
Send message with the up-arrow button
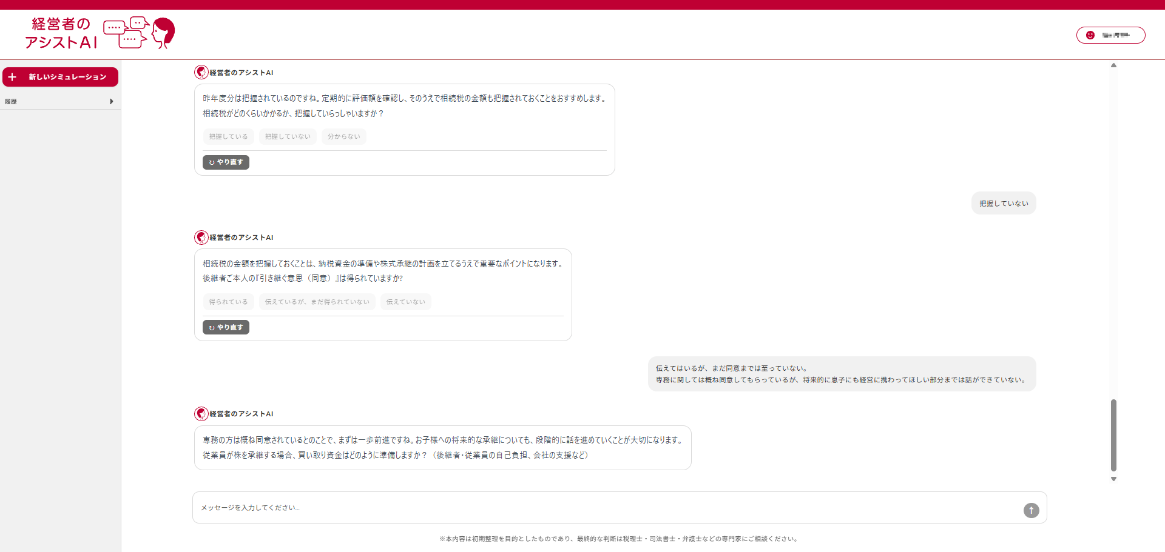tap(1032, 510)
